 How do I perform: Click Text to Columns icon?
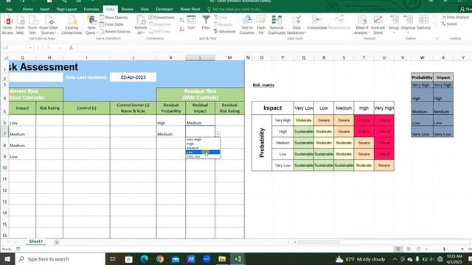pyautogui.click(x=247, y=24)
